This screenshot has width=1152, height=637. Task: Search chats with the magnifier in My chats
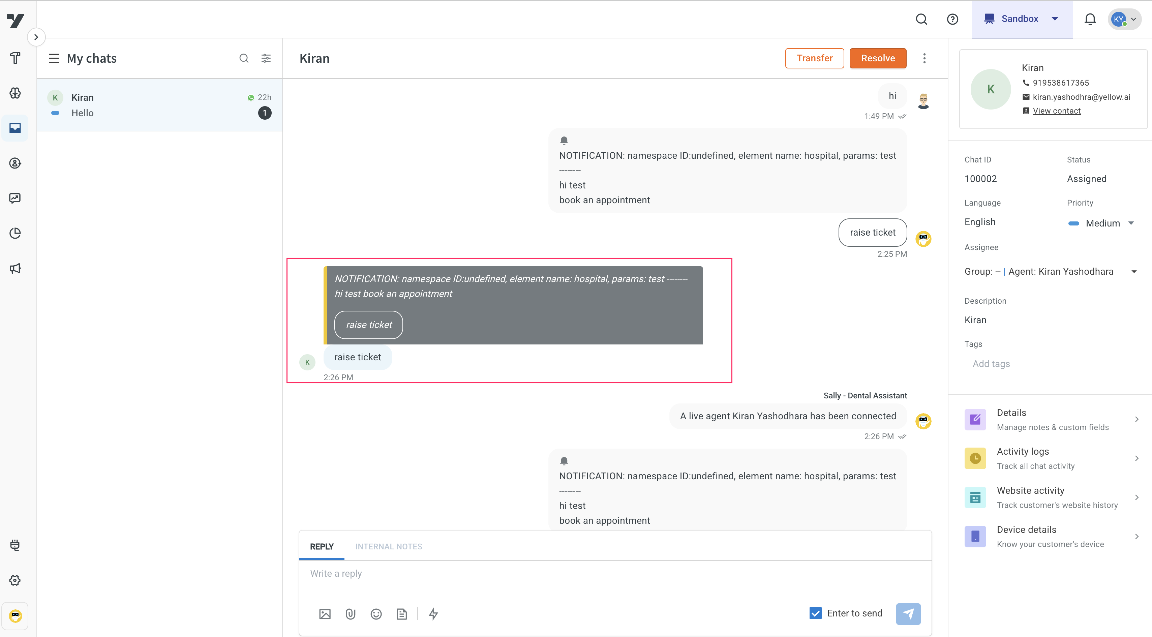(244, 58)
